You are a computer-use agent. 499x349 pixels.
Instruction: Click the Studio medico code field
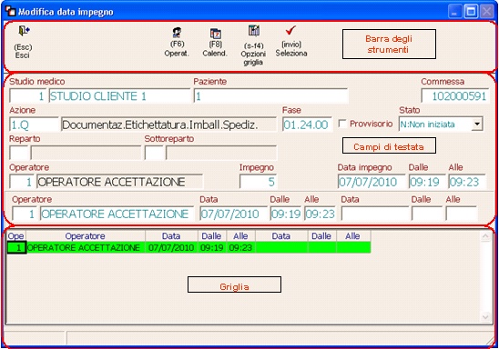pos(27,96)
